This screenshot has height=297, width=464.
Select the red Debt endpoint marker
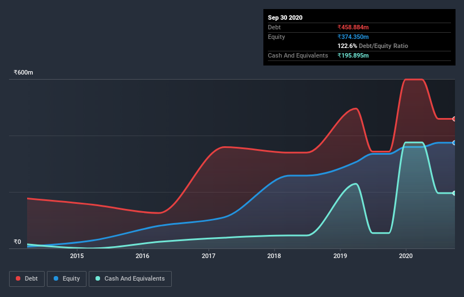coord(454,119)
